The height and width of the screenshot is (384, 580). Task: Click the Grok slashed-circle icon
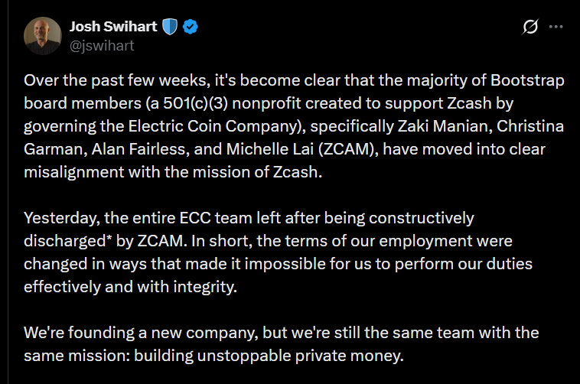pyautogui.click(x=529, y=27)
